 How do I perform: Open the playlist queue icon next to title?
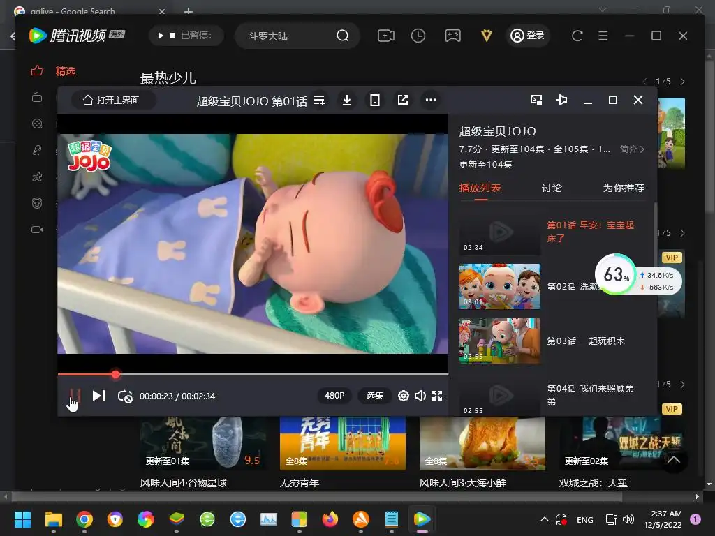click(319, 100)
